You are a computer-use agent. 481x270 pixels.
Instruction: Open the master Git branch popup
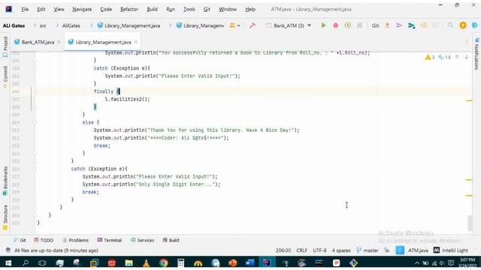[x=368, y=250]
